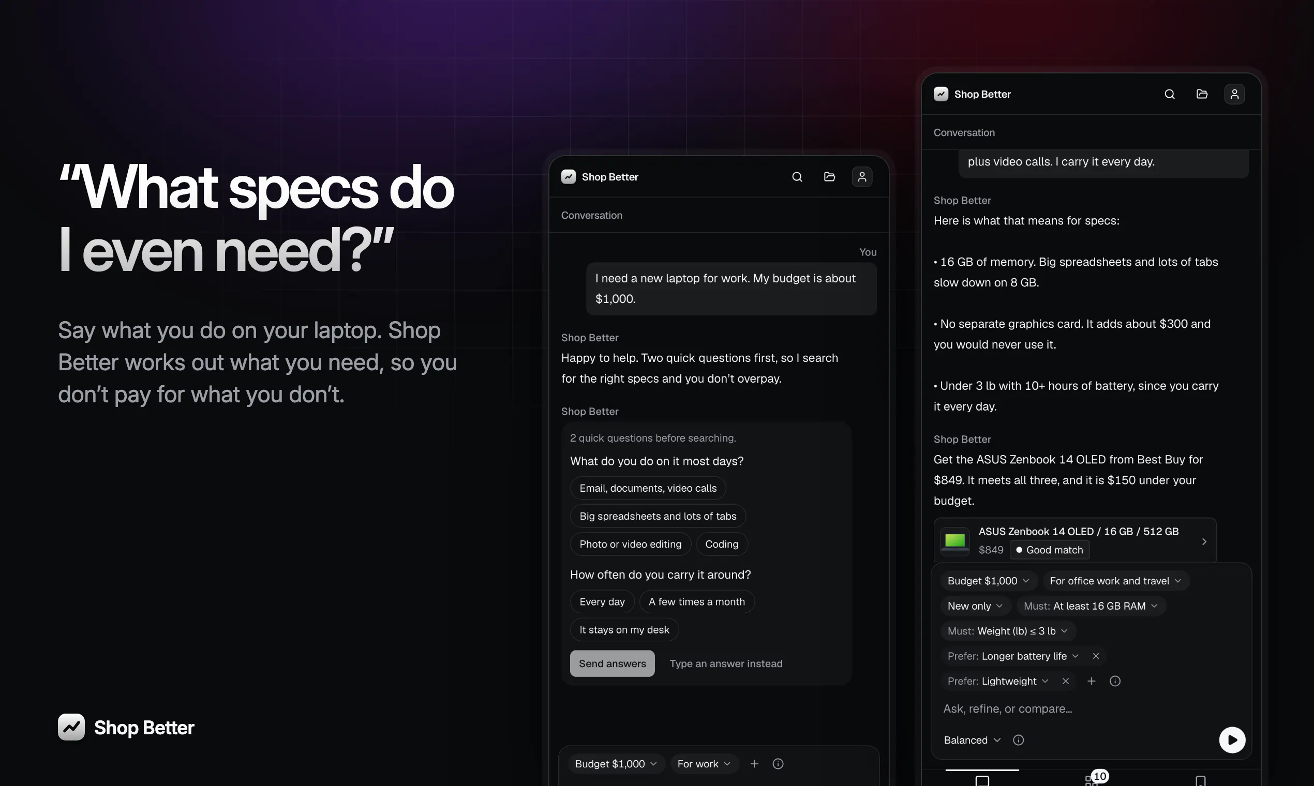Click the question What do you do on it most days?
Screen dimensions: 1314x786
[657, 461]
